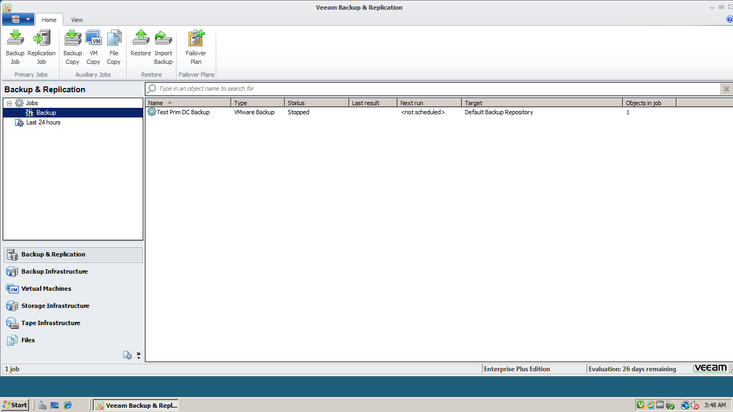
Task: Sort by Objects in job column
Action: point(649,103)
